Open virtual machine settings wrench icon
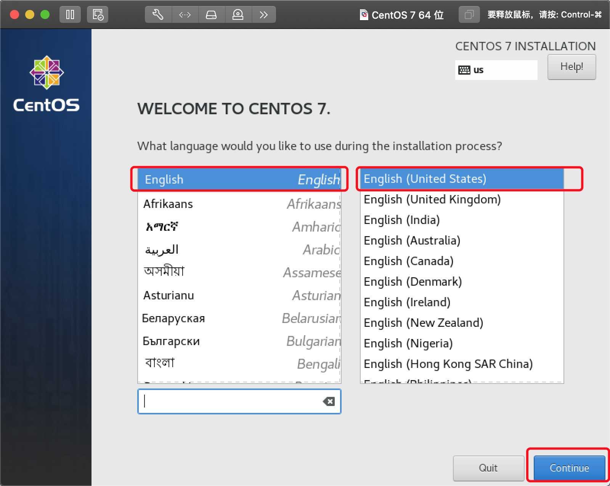 tap(158, 15)
